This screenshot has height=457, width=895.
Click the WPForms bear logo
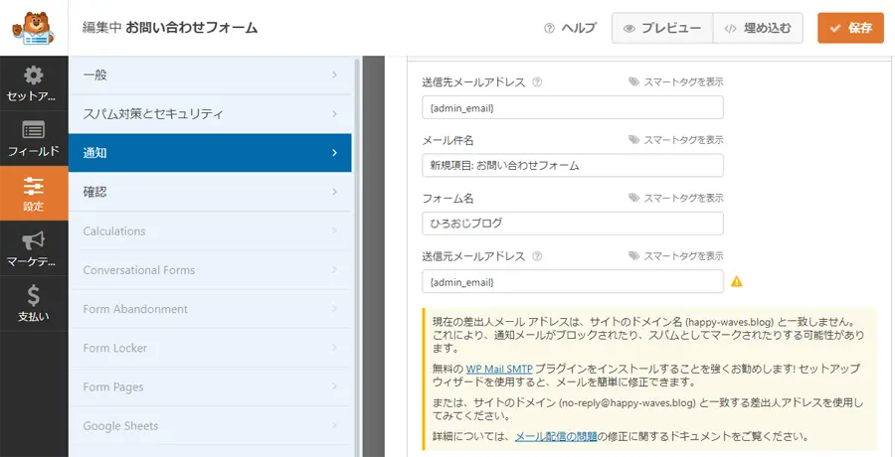pos(34,28)
